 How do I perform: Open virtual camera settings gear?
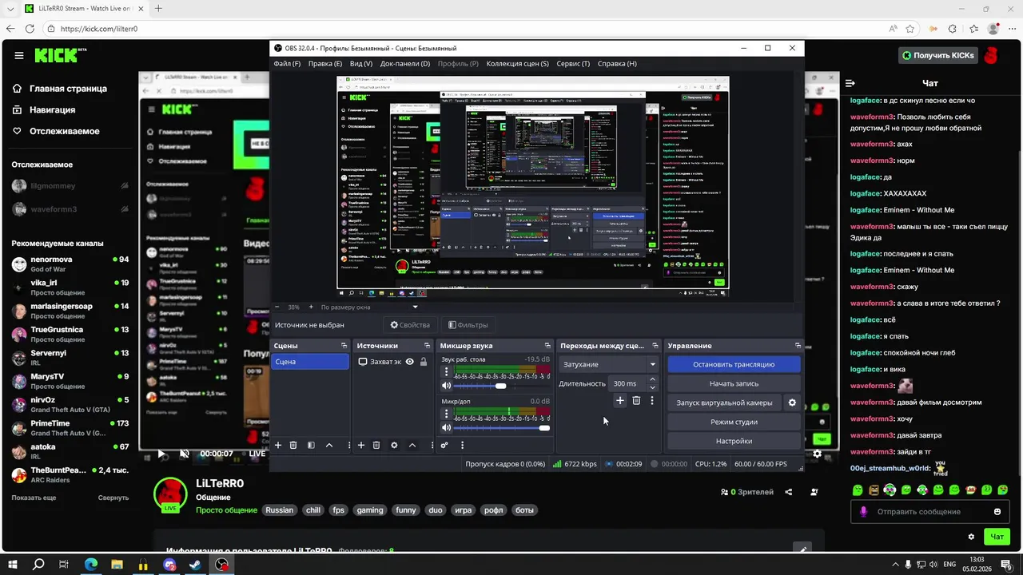(x=792, y=402)
